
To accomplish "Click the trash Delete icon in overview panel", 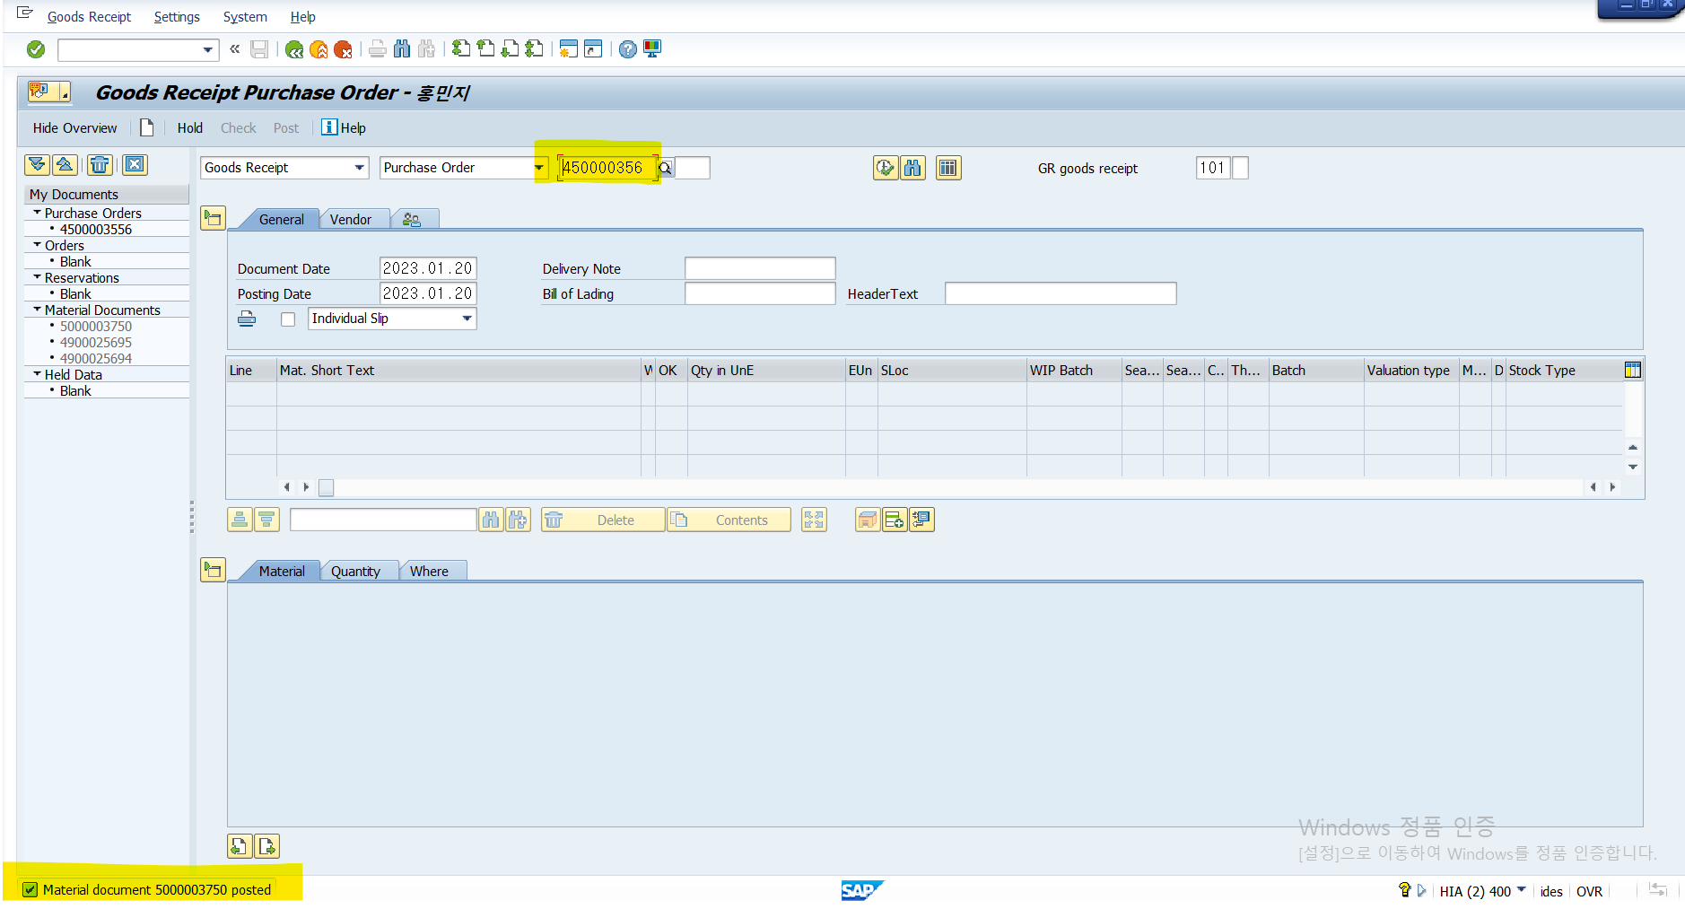I will coord(100,164).
